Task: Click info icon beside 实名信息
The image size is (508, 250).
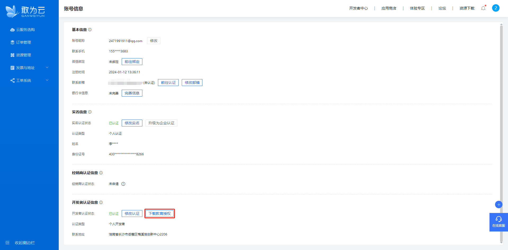Action: (90, 112)
